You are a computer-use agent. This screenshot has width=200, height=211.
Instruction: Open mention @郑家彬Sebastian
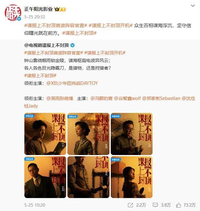[x=161, y=98]
